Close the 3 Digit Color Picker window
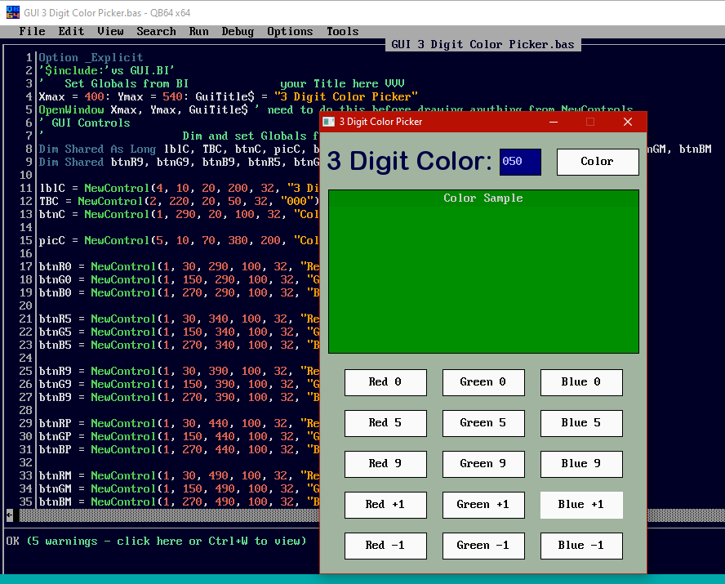The width and height of the screenshot is (725, 584). 628,122
